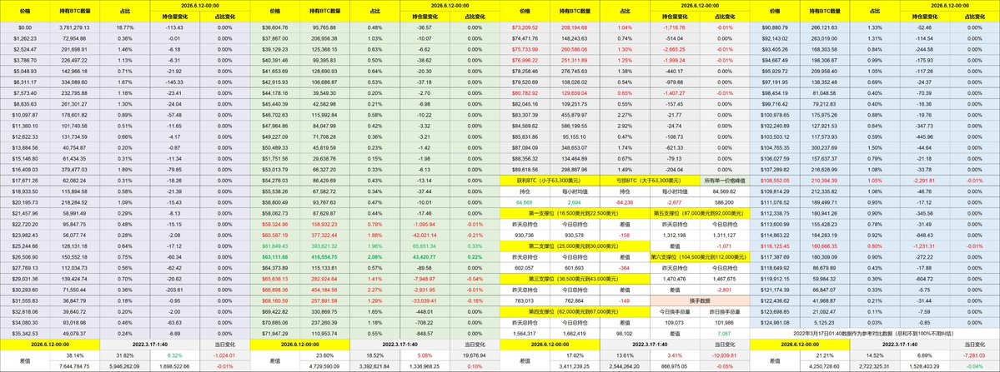Viewport: 1000px width, 372px height.
Task: Click red change value -33,039.41
Action: [x=424, y=300]
